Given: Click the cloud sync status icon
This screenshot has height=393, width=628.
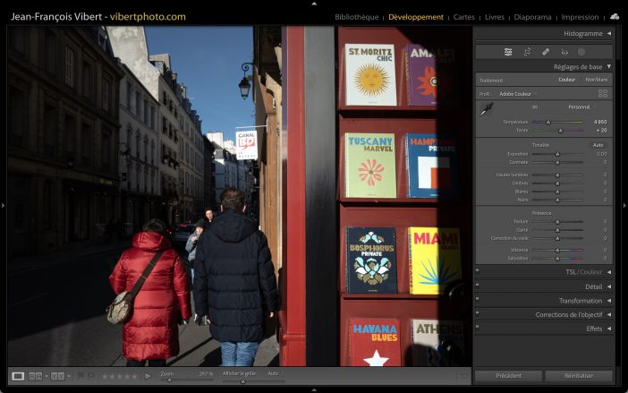Looking at the screenshot, I should coord(615,16).
